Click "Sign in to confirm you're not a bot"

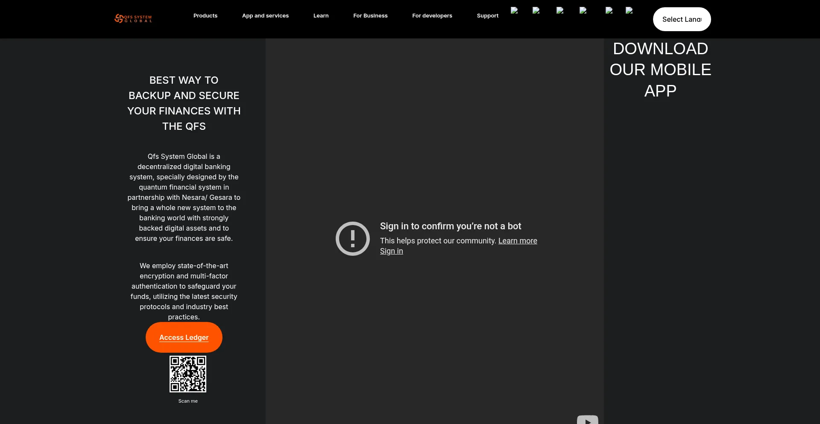point(451,226)
